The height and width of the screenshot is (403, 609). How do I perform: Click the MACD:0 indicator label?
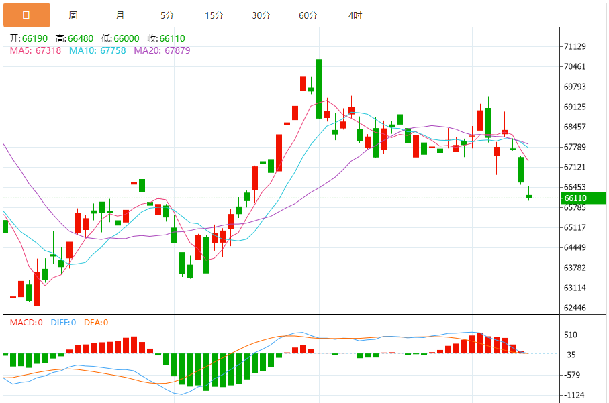(26, 323)
